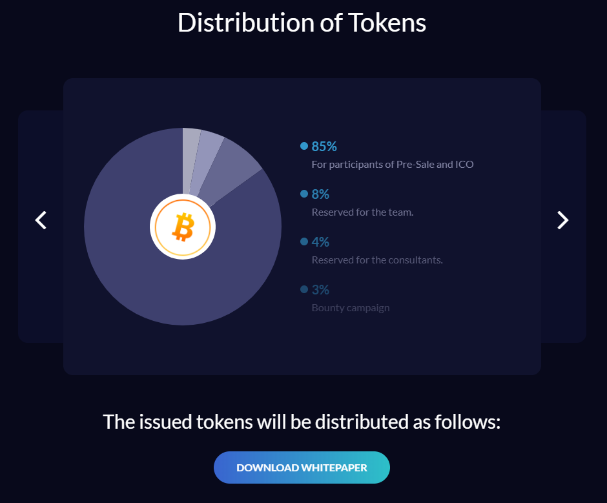Go to the previous slide with left chevron
This screenshot has height=503, width=607.
pyautogui.click(x=41, y=220)
